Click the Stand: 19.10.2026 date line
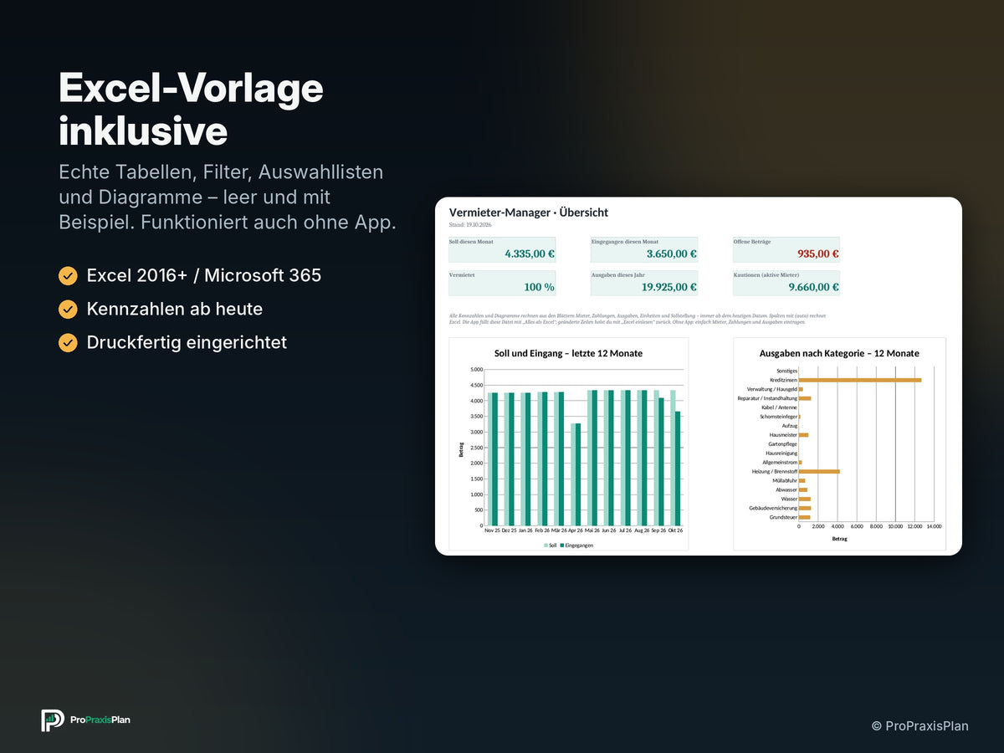1004x753 pixels. (469, 225)
